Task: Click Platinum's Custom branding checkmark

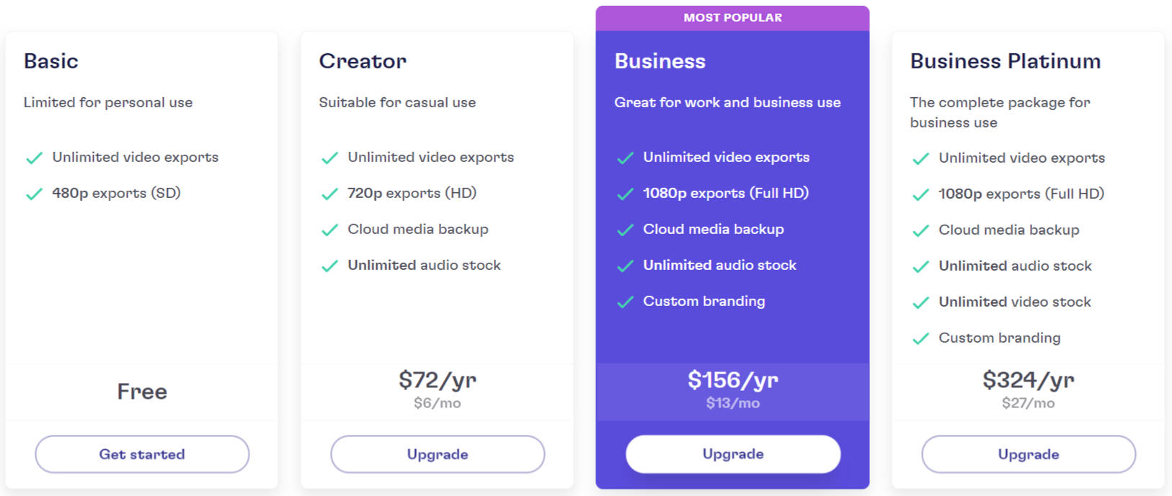Action: [920, 339]
